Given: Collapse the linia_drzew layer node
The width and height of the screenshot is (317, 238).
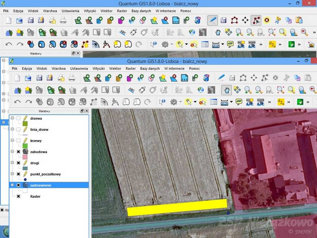Looking at the screenshot, I should 12,129.
